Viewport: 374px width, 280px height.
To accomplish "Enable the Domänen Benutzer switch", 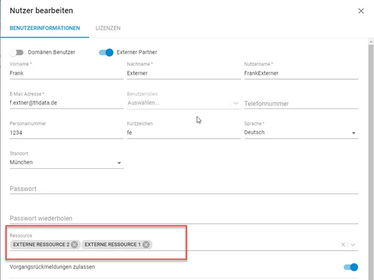I will (17, 52).
